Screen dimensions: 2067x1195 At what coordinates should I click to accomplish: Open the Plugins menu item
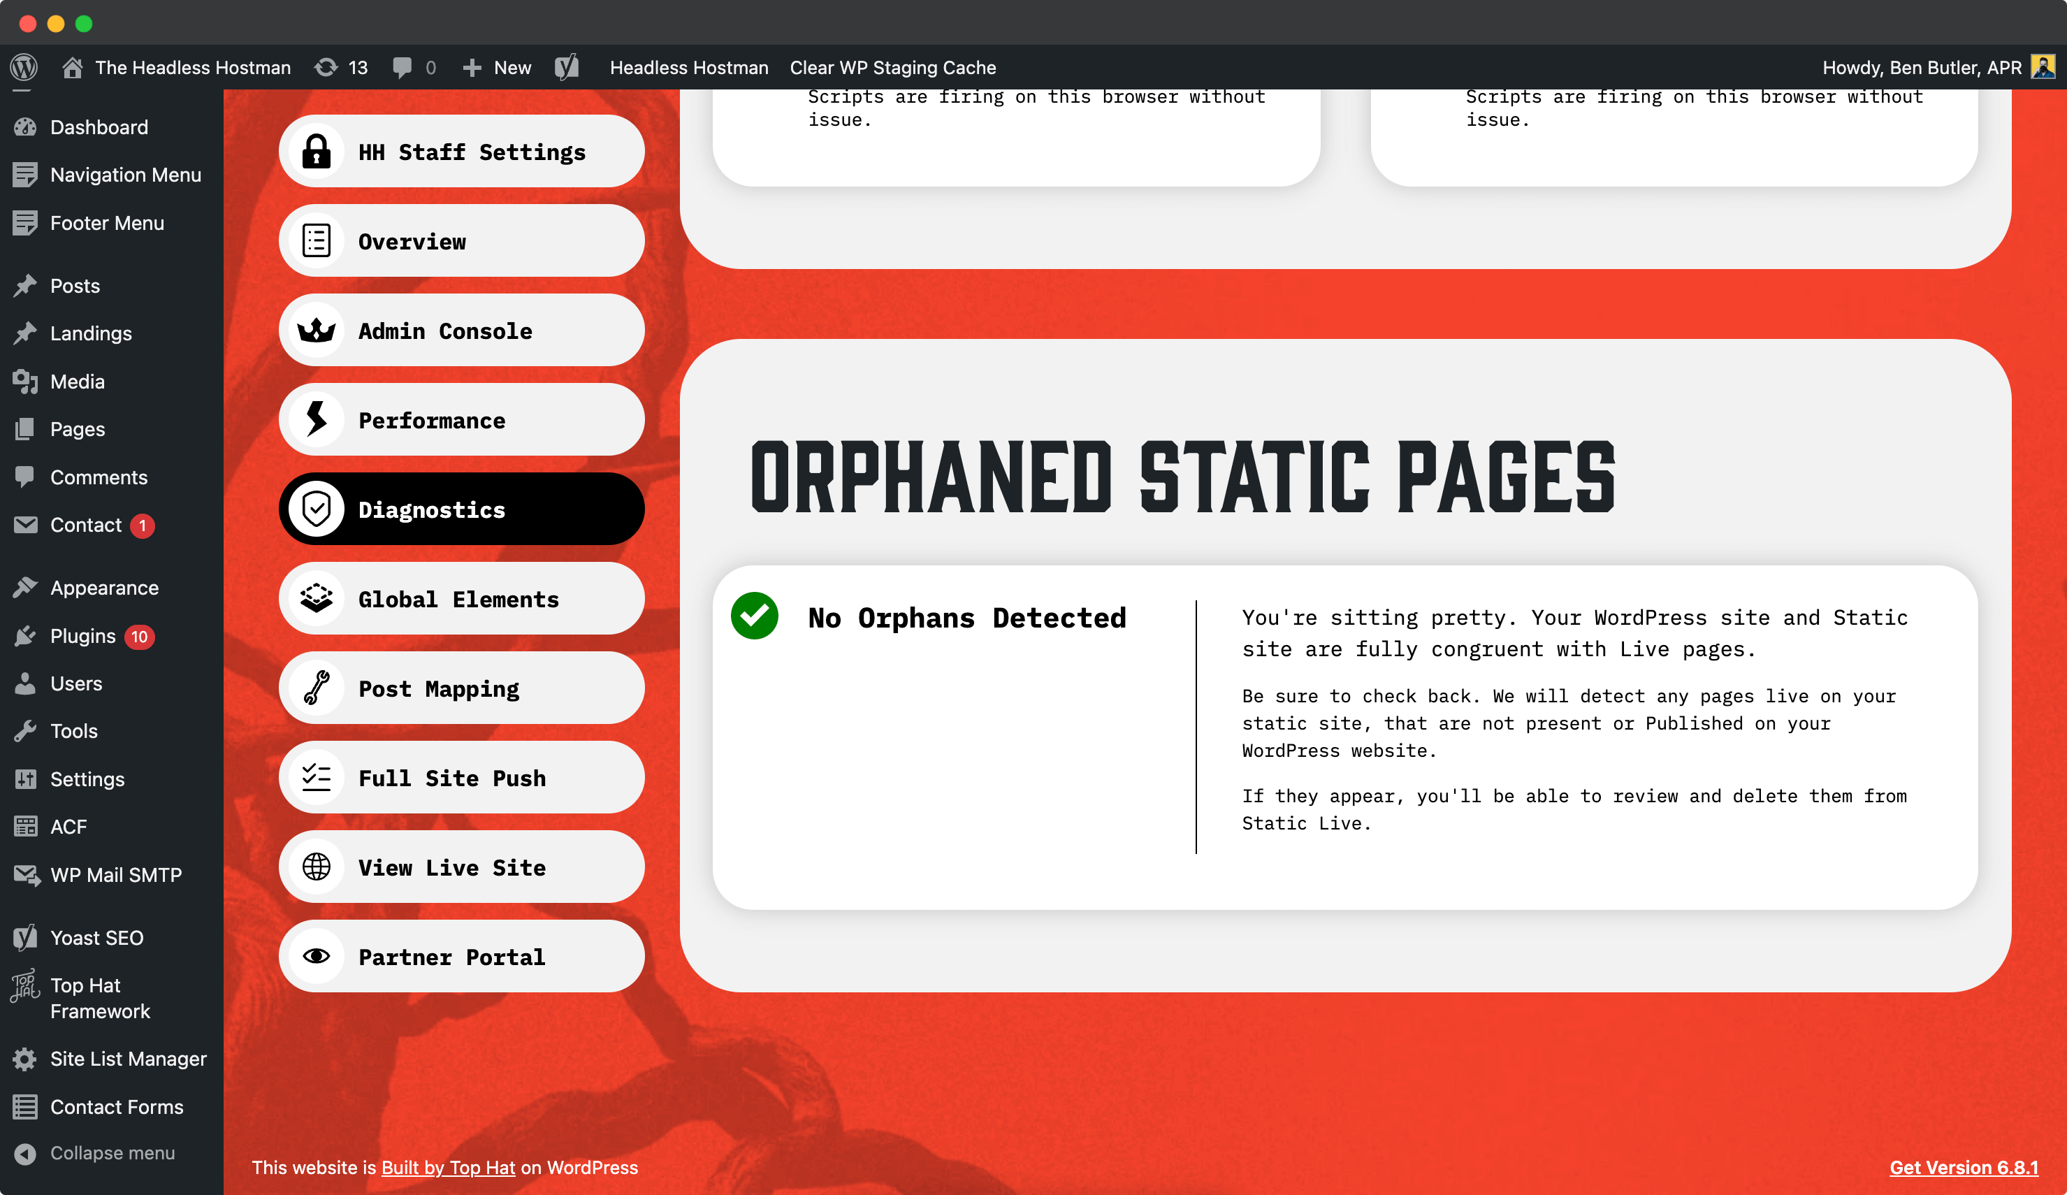(x=83, y=636)
